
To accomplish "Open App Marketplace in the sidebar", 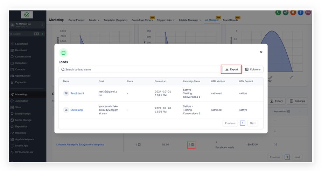I will click(x=24, y=139).
